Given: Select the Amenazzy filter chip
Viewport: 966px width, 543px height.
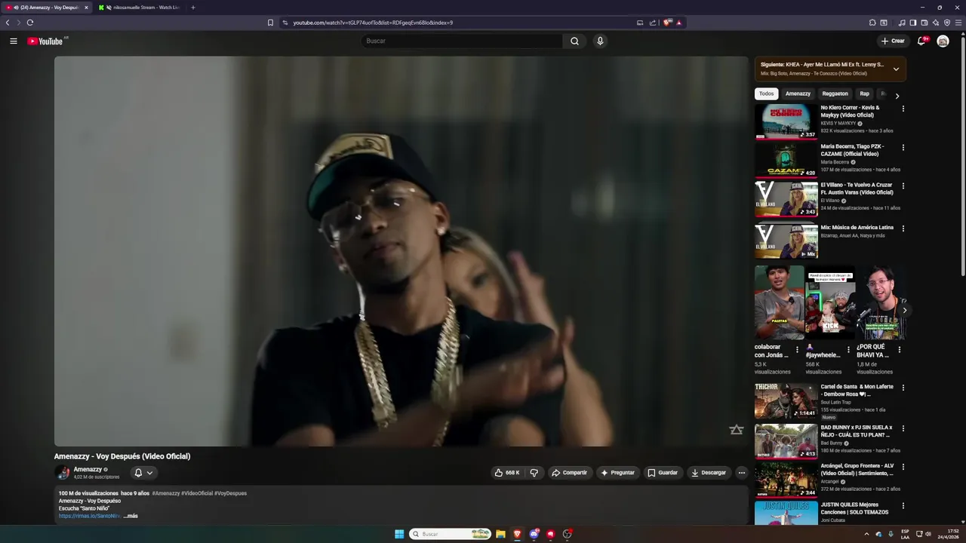Looking at the screenshot, I should tap(798, 94).
